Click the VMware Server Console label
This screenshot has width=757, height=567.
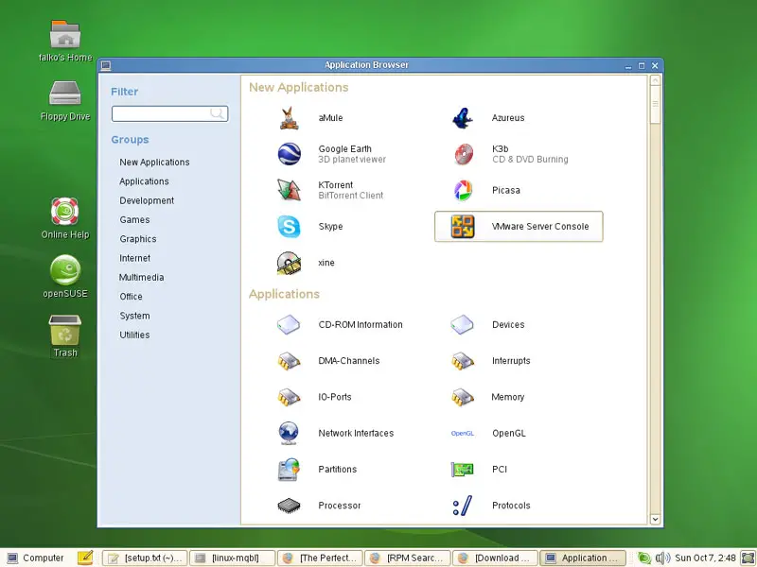click(540, 227)
